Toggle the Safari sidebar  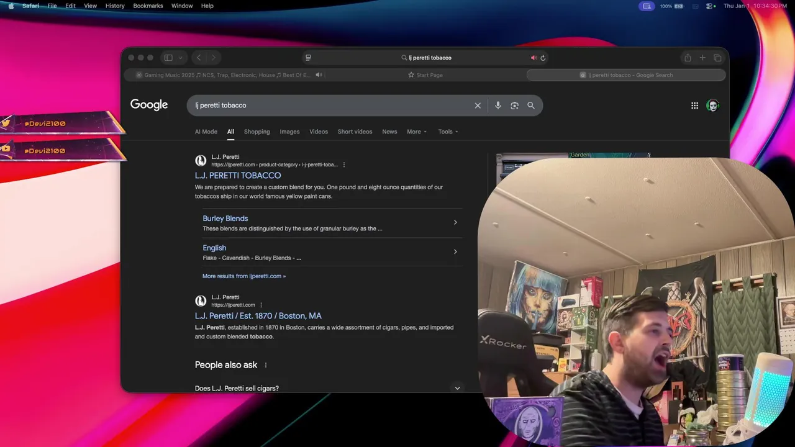point(168,58)
